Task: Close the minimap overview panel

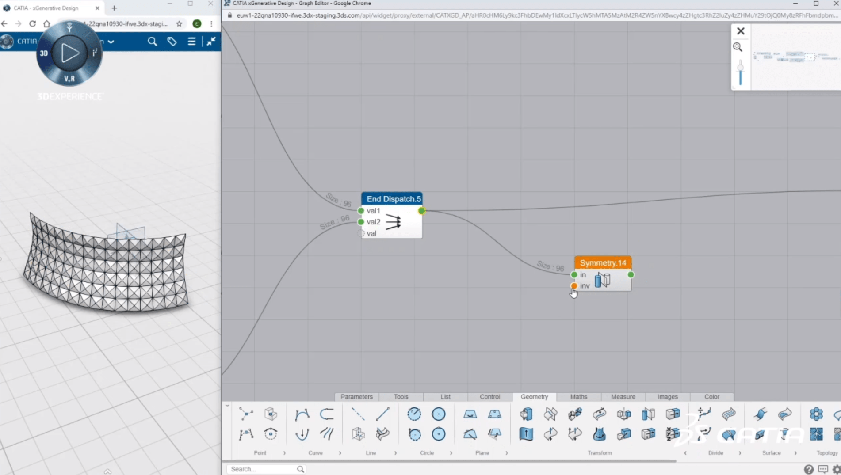Action: pos(741,31)
